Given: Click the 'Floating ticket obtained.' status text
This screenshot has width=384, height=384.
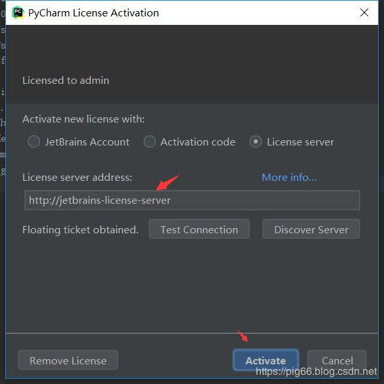Looking at the screenshot, I should tap(80, 230).
